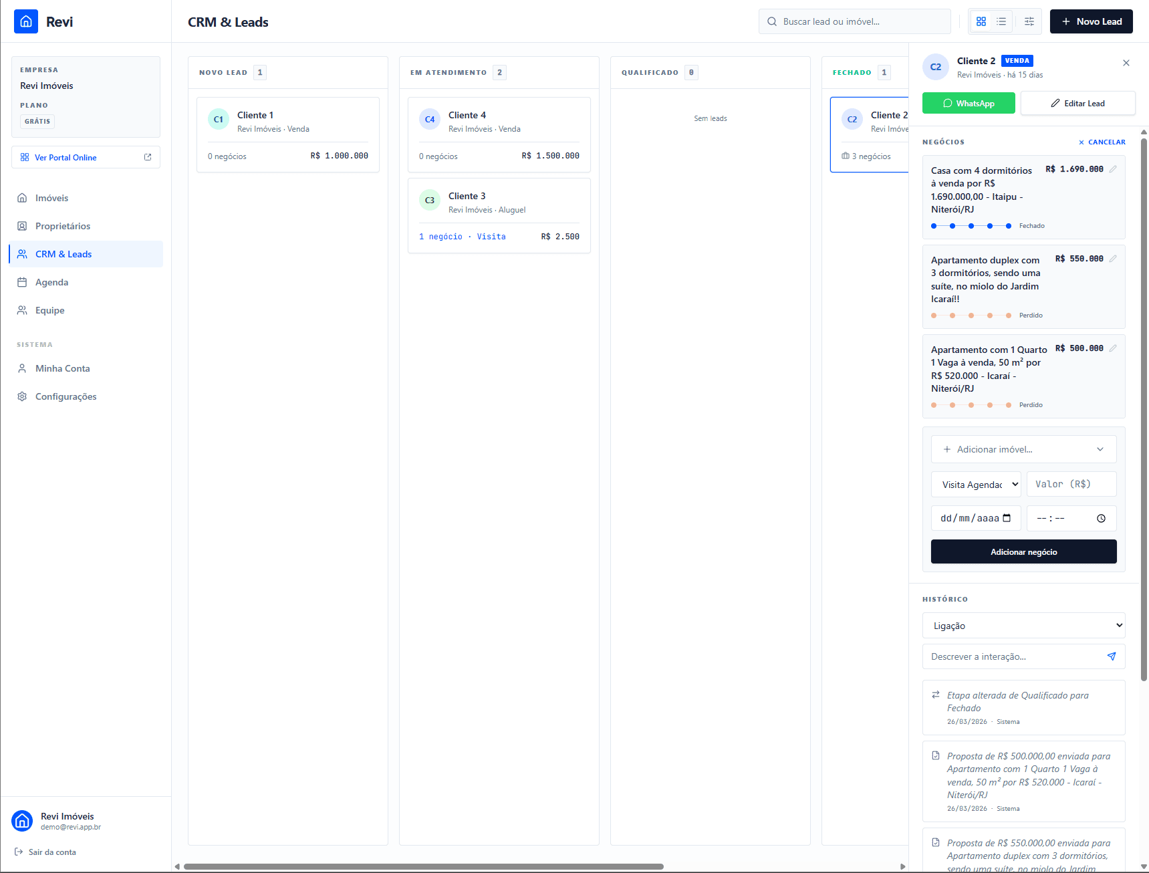The height and width of the screenshot is (873, 1149).
Task: Click the last stage dot on Fechado progress
Action: pyautogui.click(x=1009, y=226)
